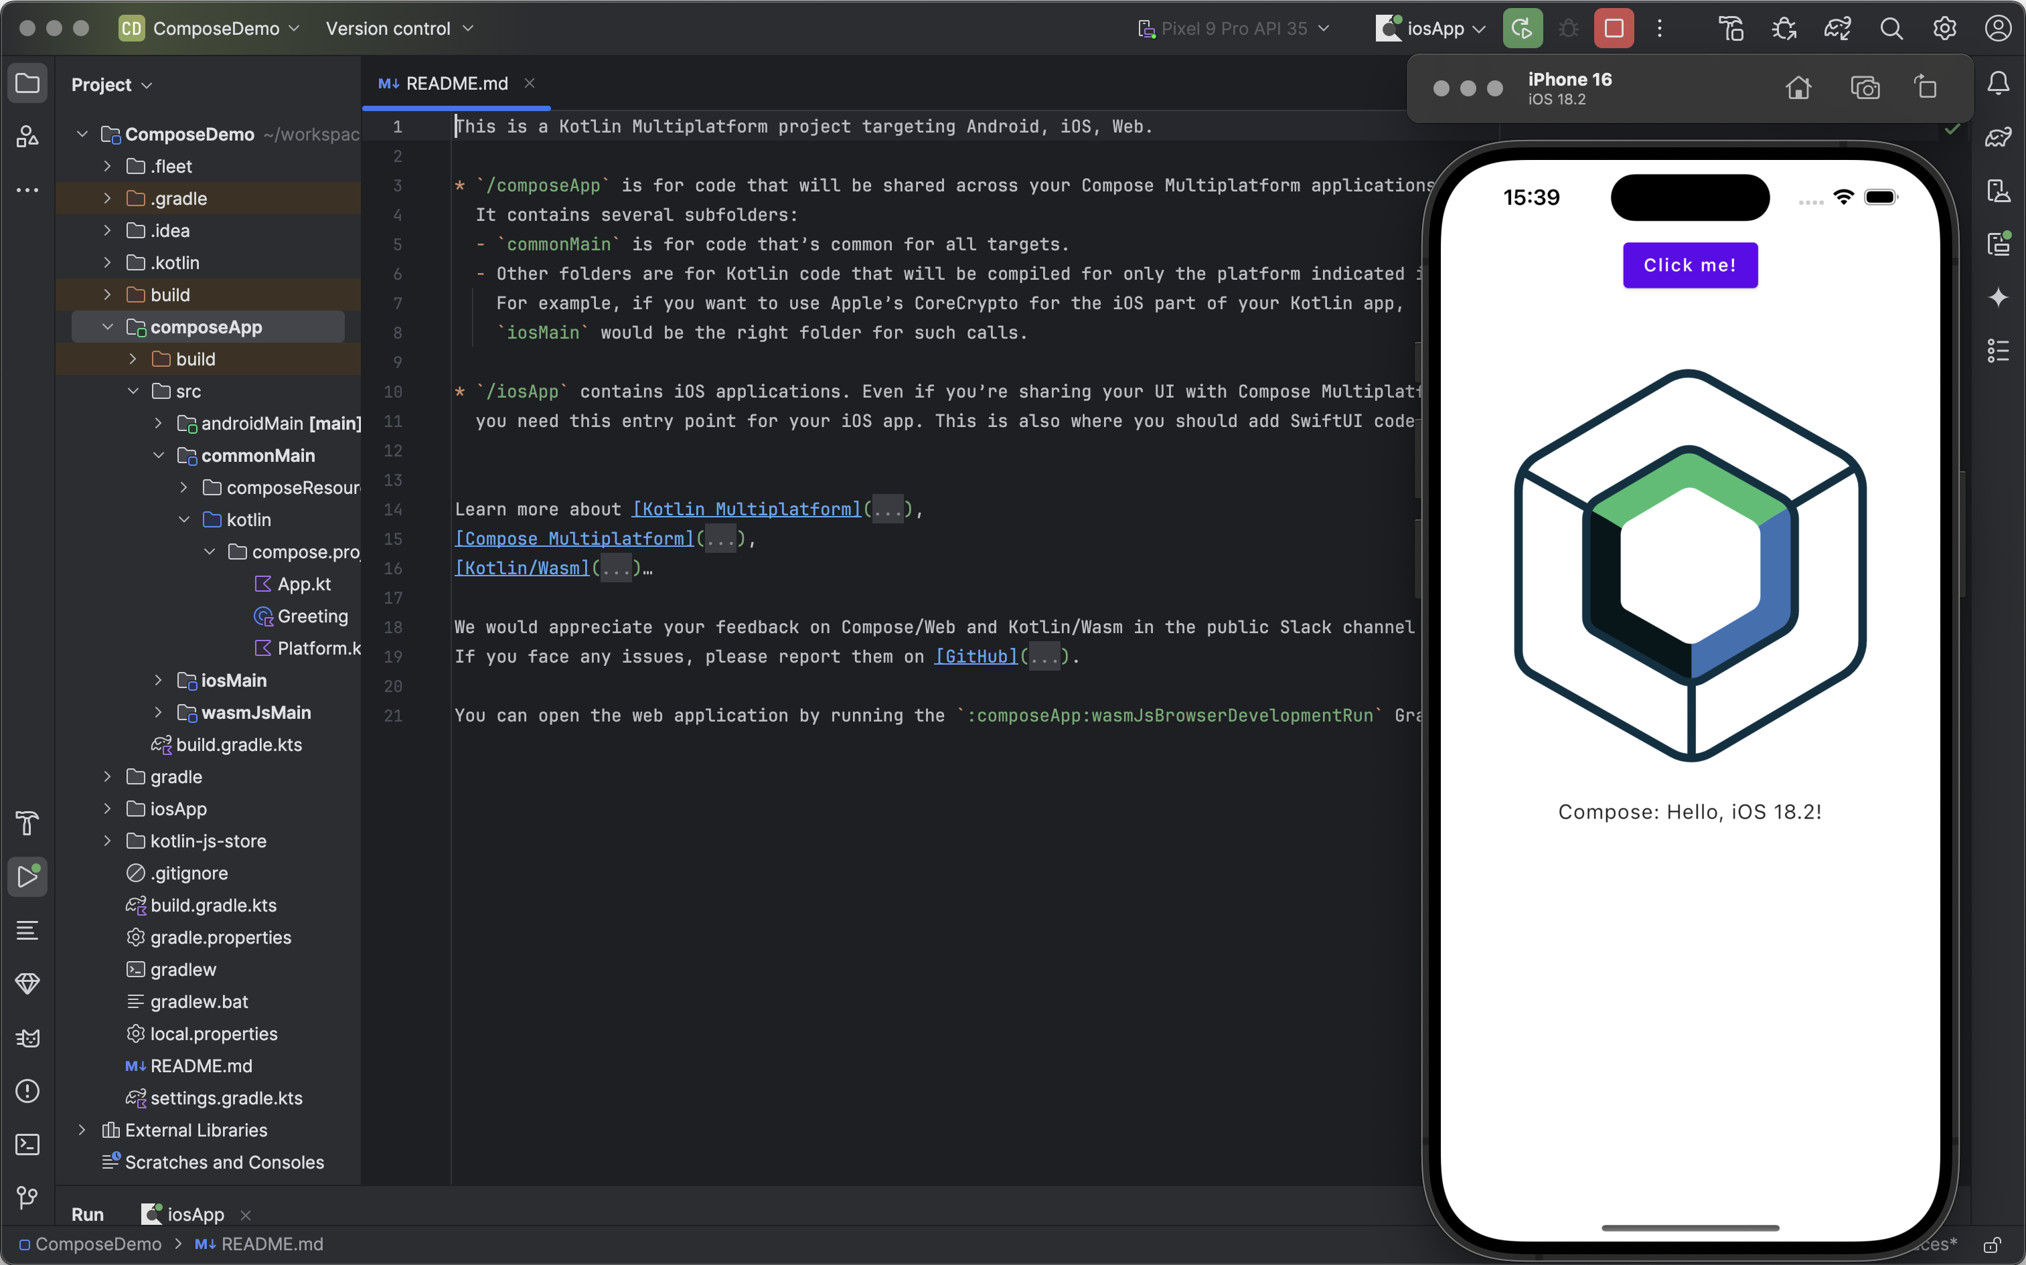Click the Rerun iosApp button
Image resolution: width=2026 pixels, height=1265 pixels.
(x=1523, y=28)
